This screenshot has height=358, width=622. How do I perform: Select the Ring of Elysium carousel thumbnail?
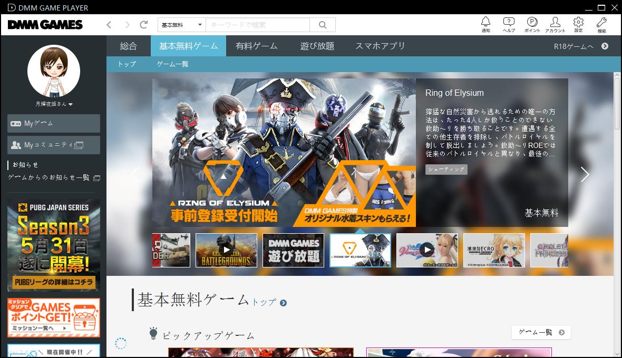tap(360, 250)
